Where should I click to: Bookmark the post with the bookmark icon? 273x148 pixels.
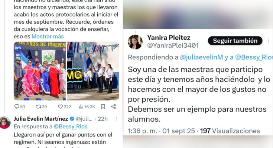(103, 107)
